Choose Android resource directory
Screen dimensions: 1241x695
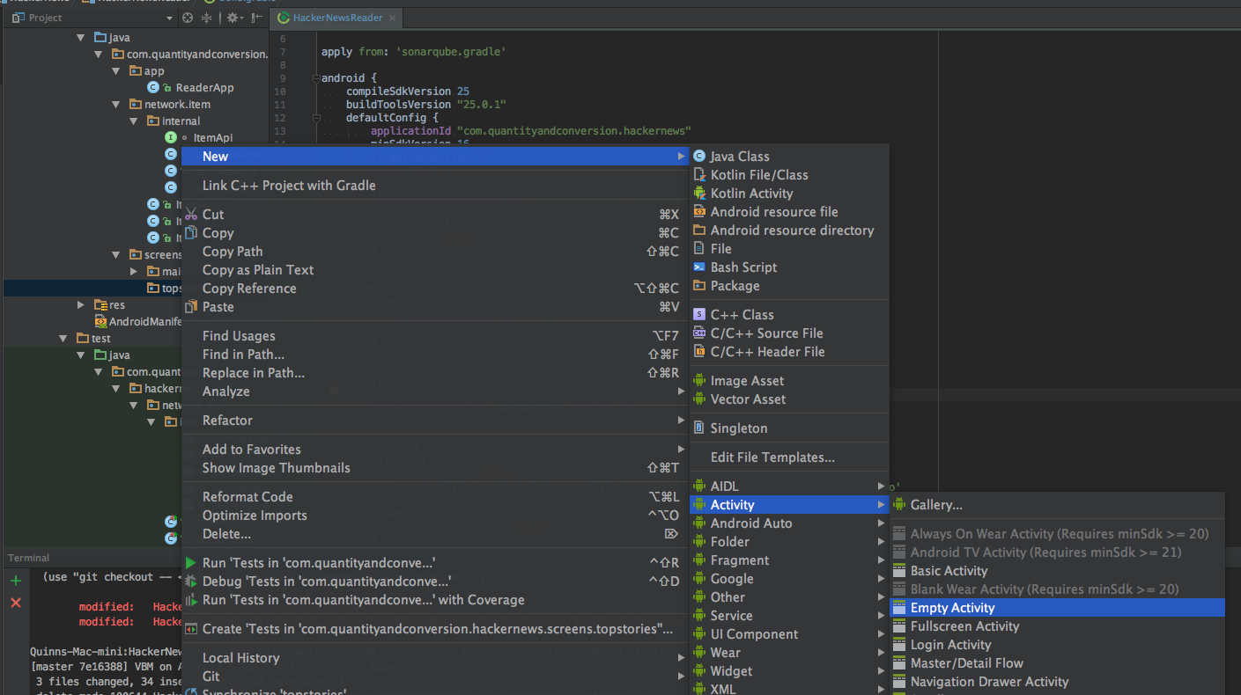pyautogui.click(x=788, y=230)
